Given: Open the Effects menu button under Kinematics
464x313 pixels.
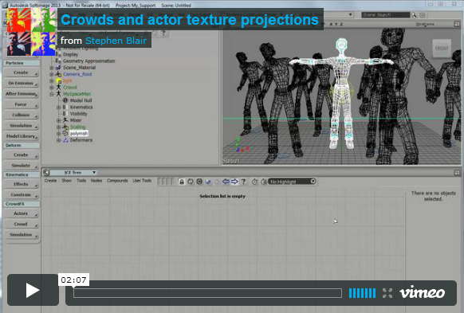Looking at the screenshot, I should [22, 184].
